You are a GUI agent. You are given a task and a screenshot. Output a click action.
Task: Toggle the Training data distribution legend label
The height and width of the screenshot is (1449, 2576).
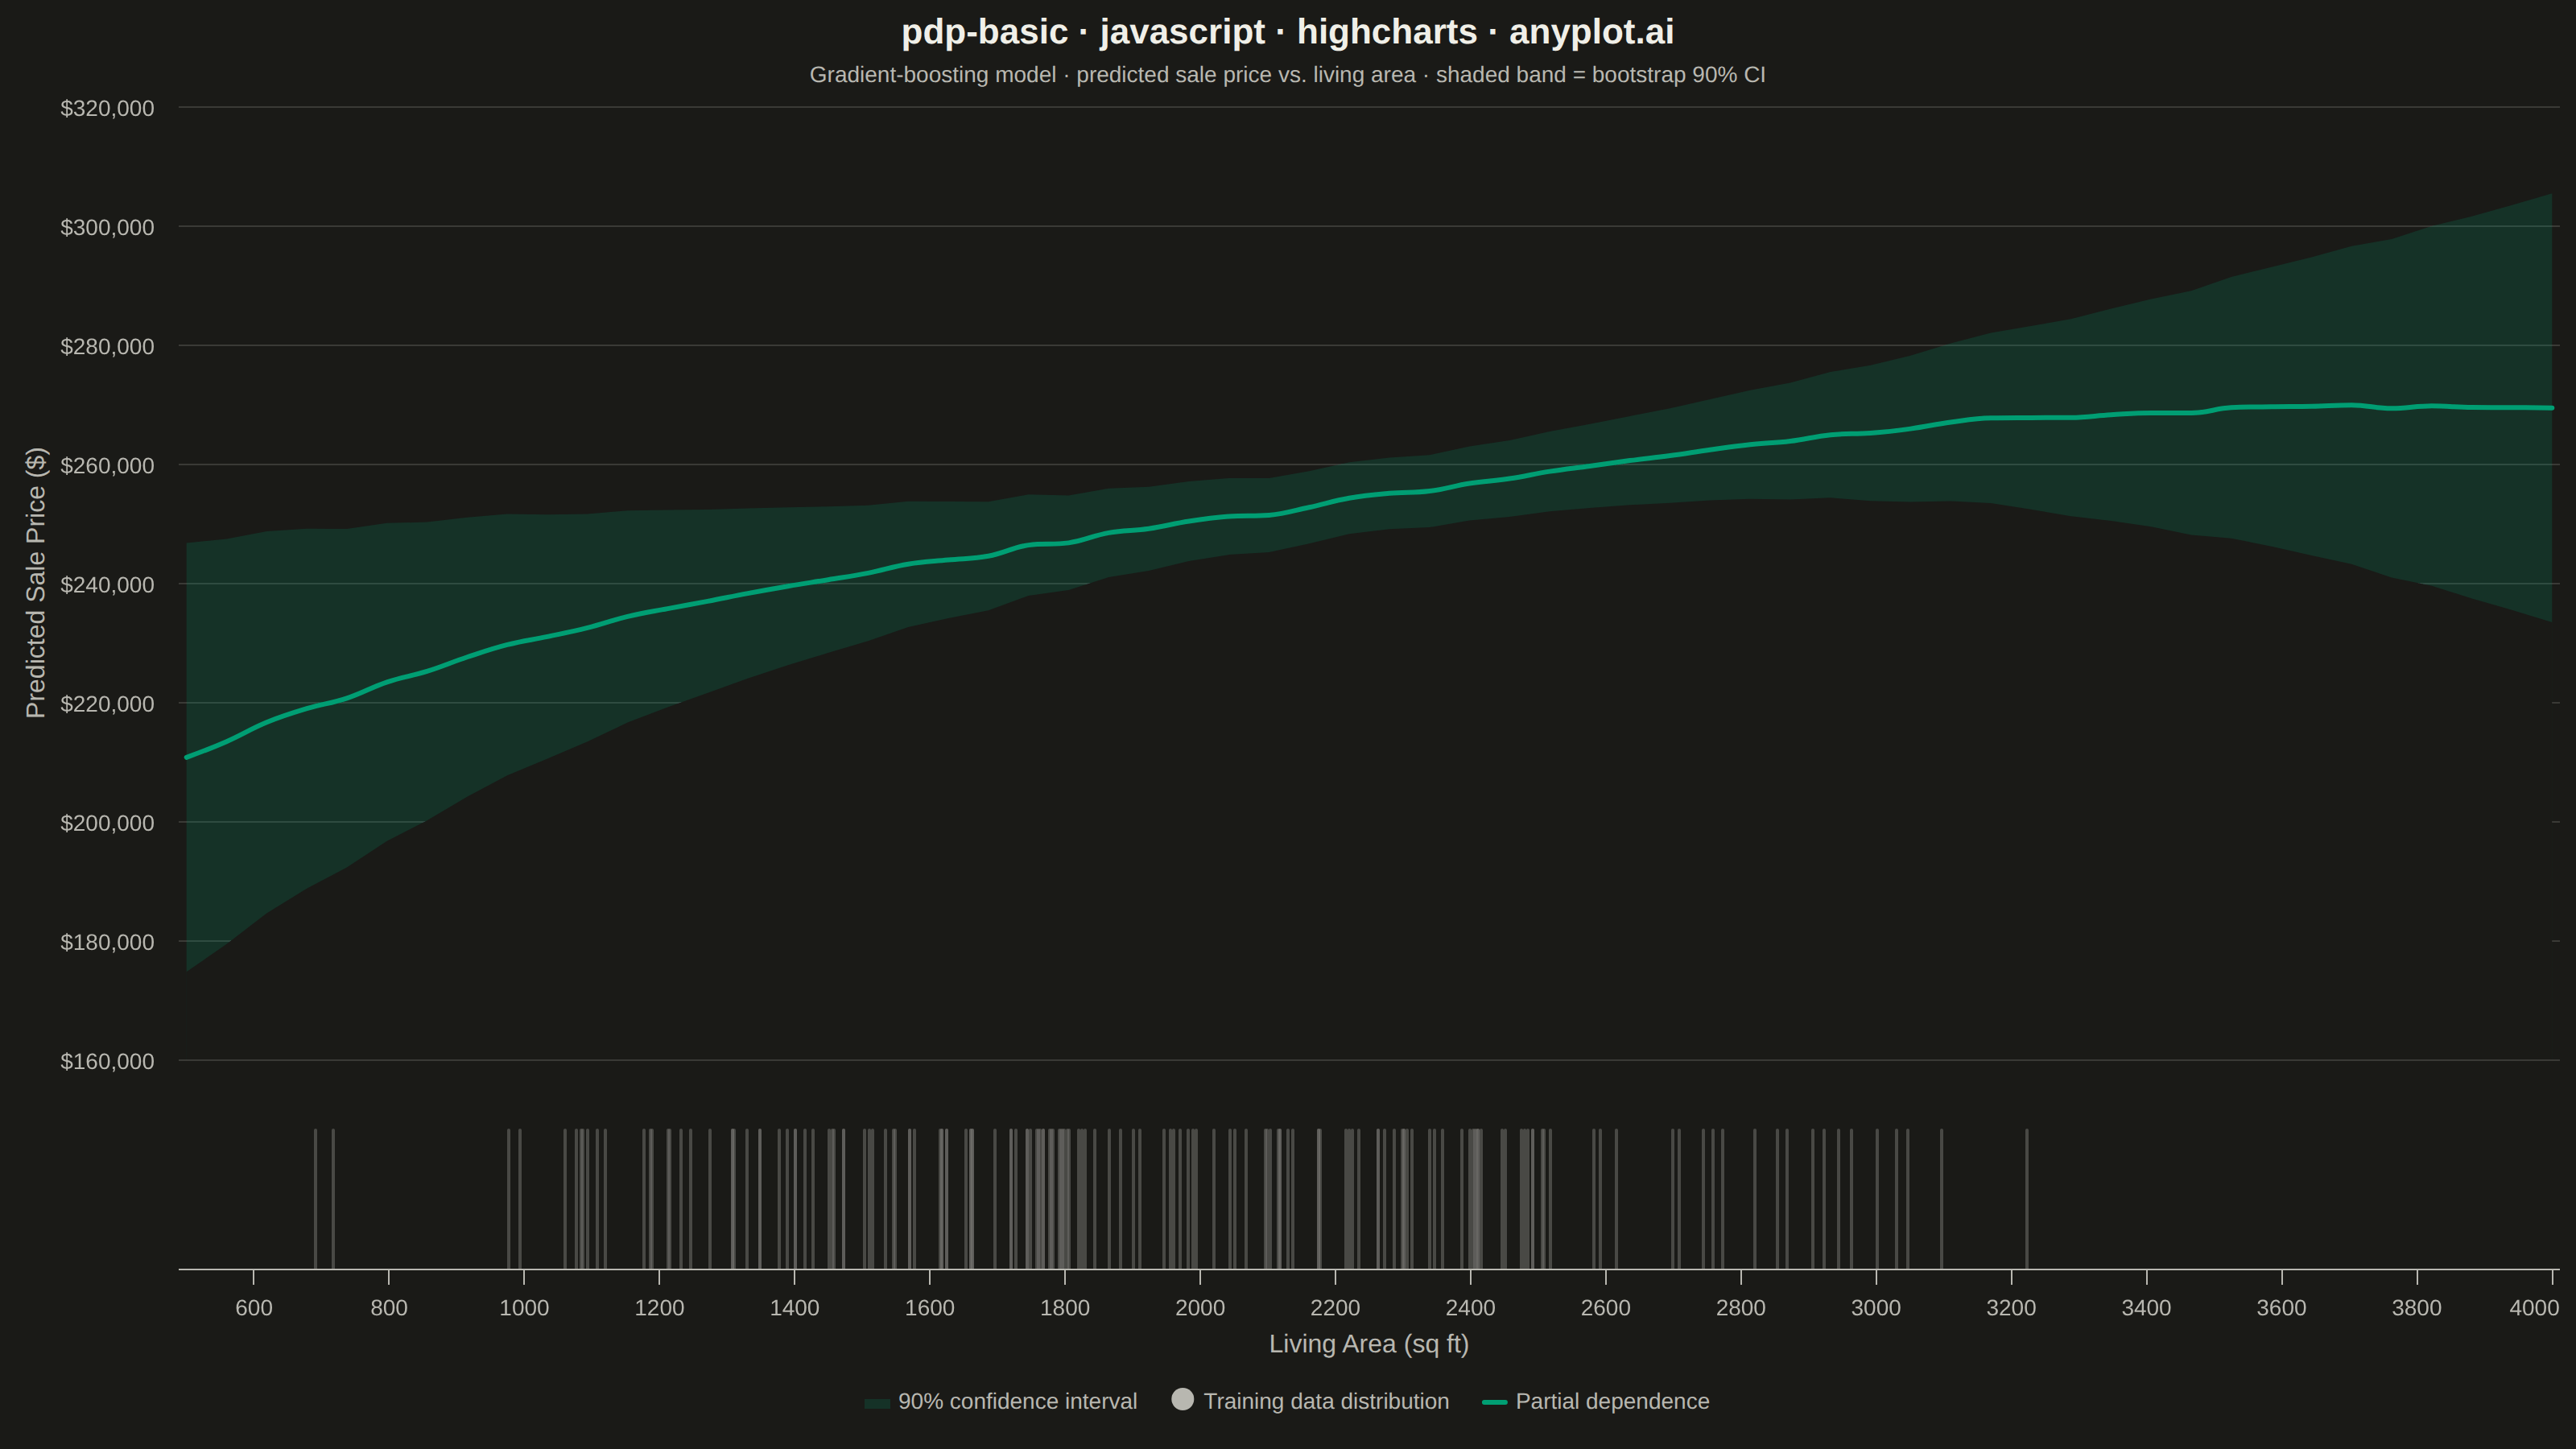click(1326, 1401)
